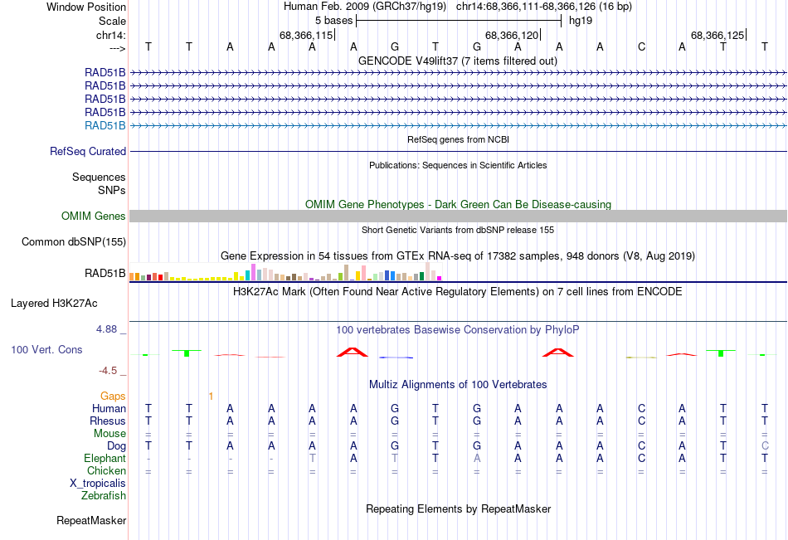The height and width of the screenshot is (540, 788).
Task: Open the RefSeq Curated track label
Action: [x=88, y=151]
